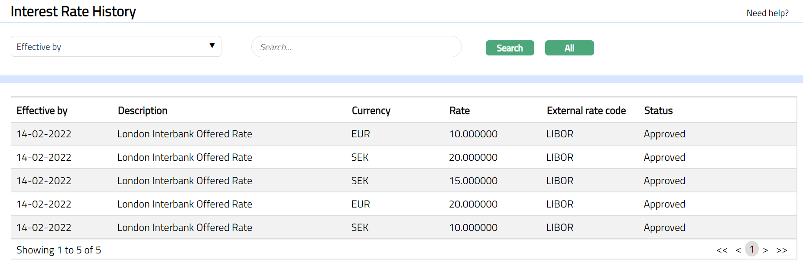Click the External rate code column header

[586, 110]
